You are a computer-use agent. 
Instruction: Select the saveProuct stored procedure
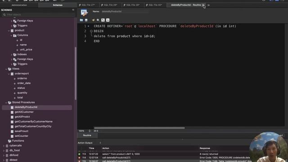[x=22, y=131]
